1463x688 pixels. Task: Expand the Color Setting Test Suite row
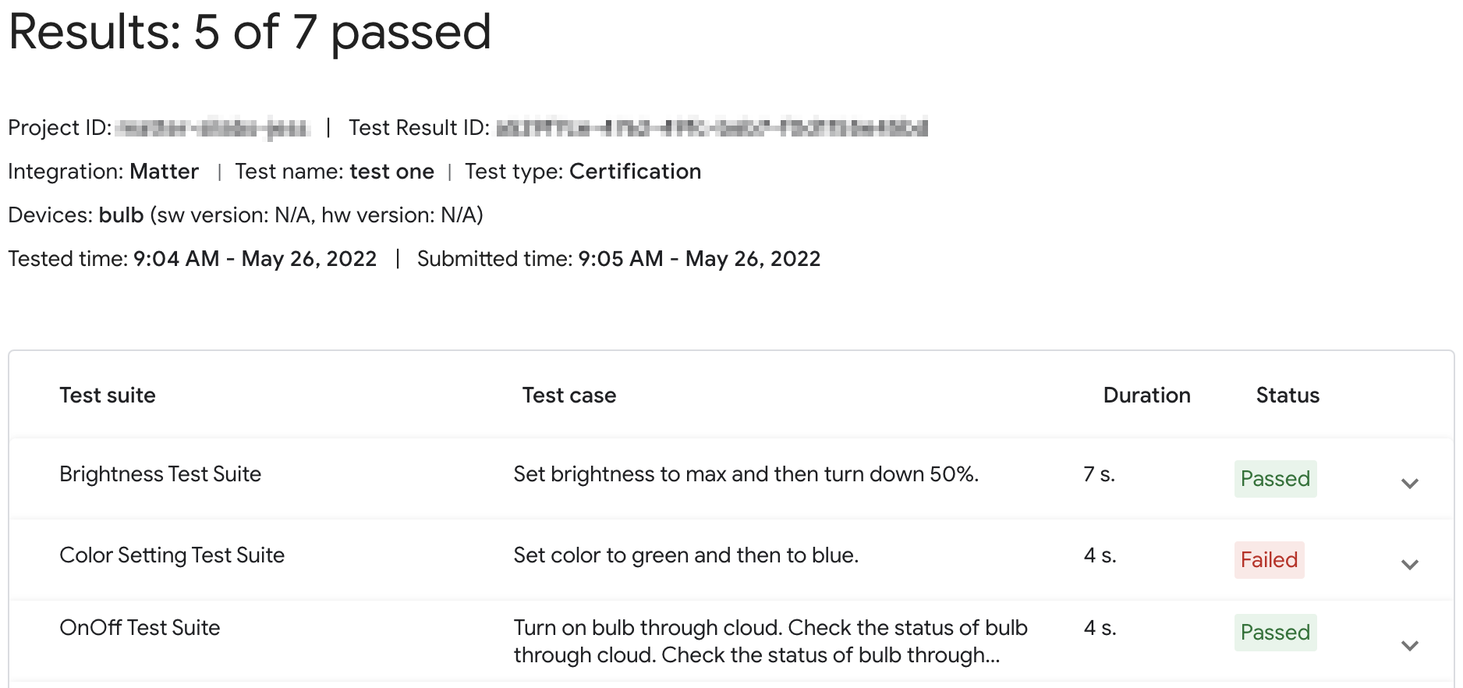point(1410,565)
